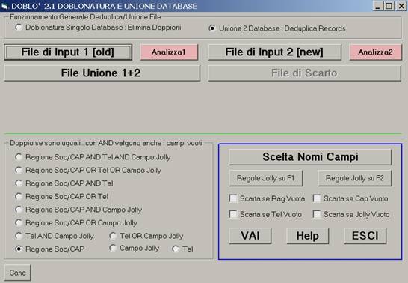
Task: Click the pink Analizza1 button
Action: [x=169, y=52]
